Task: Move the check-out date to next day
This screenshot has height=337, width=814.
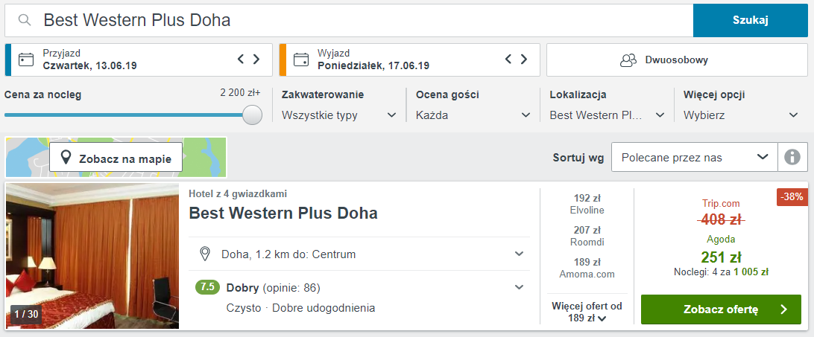Action: (524, 59)
